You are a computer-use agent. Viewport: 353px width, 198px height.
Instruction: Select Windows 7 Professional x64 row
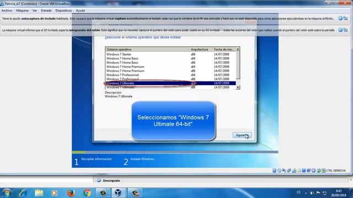tap(170, 75)
